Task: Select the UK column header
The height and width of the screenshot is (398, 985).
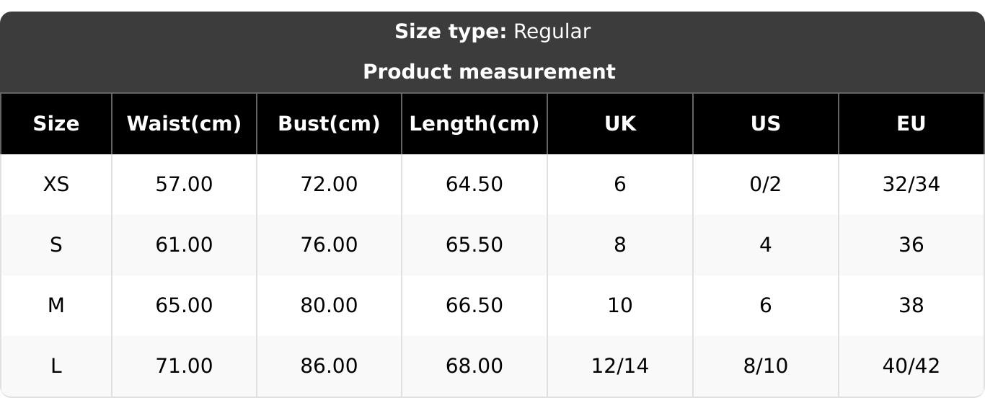Action: 620,124
